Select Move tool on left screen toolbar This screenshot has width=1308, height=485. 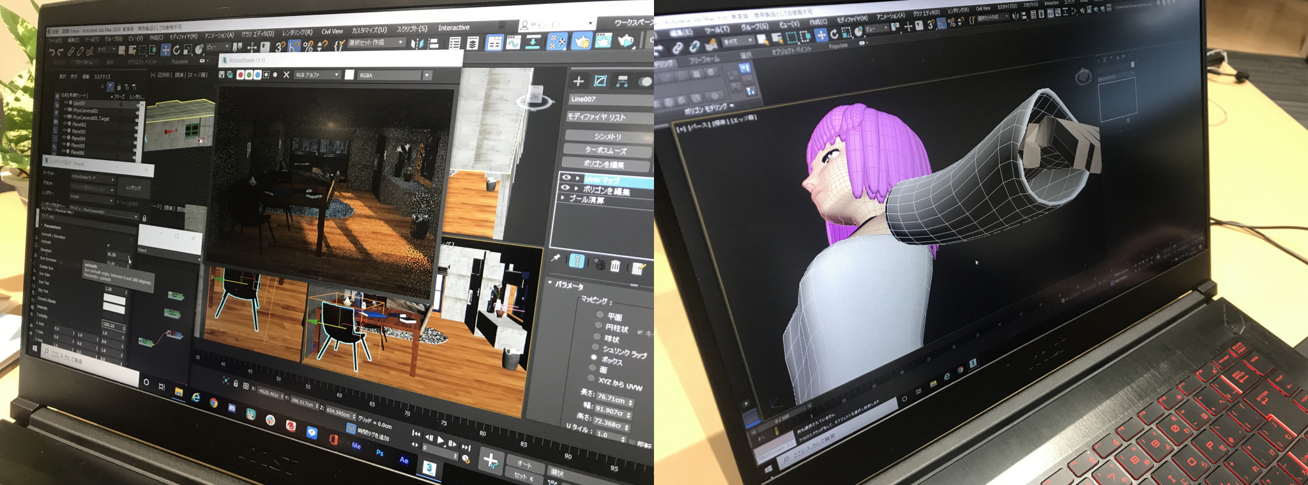coord(165,49)
